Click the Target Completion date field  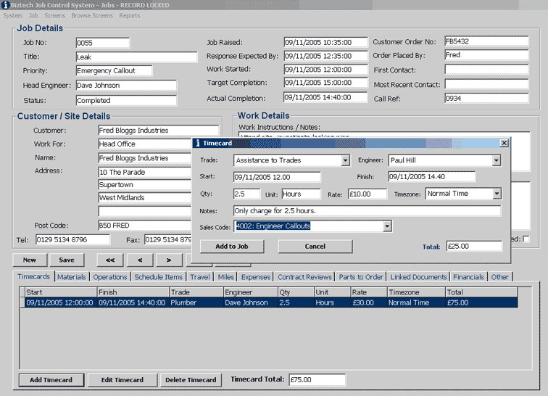tap(325, 83)
